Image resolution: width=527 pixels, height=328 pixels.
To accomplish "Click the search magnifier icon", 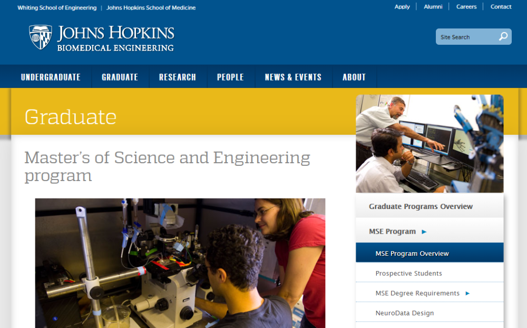I will (x=503, y=37).
